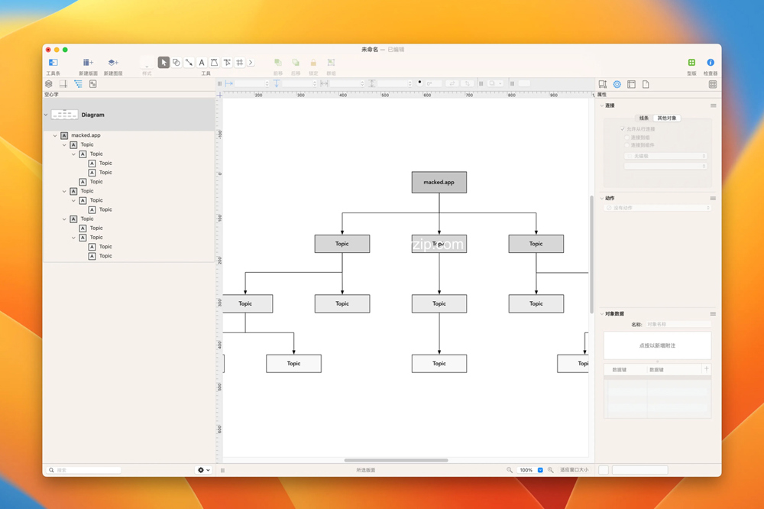Select the shape tool
This screenshot has width=764, height=509.
[x=176, y=63]
